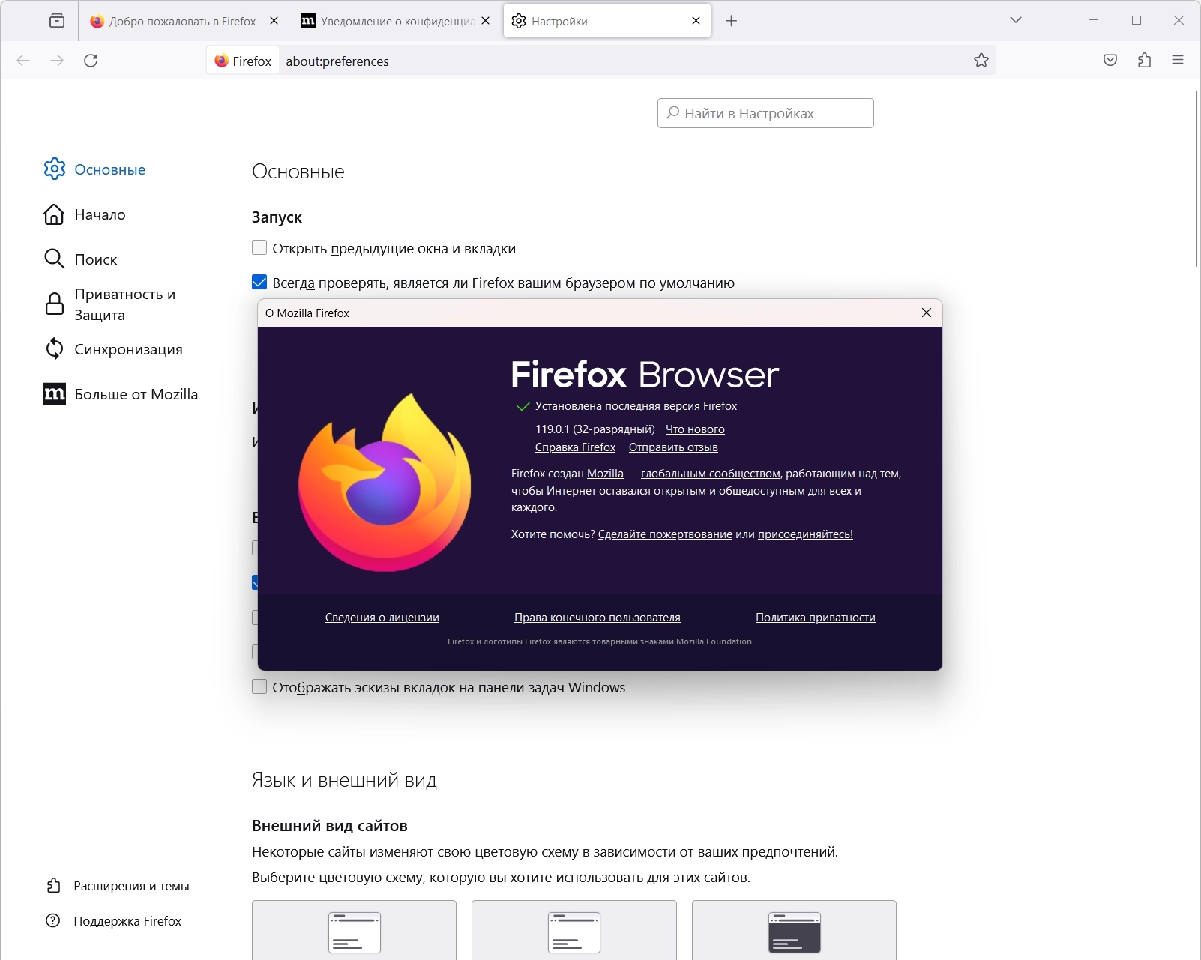Select the first website color scheme thumbnail

click(x=355, y=930)
